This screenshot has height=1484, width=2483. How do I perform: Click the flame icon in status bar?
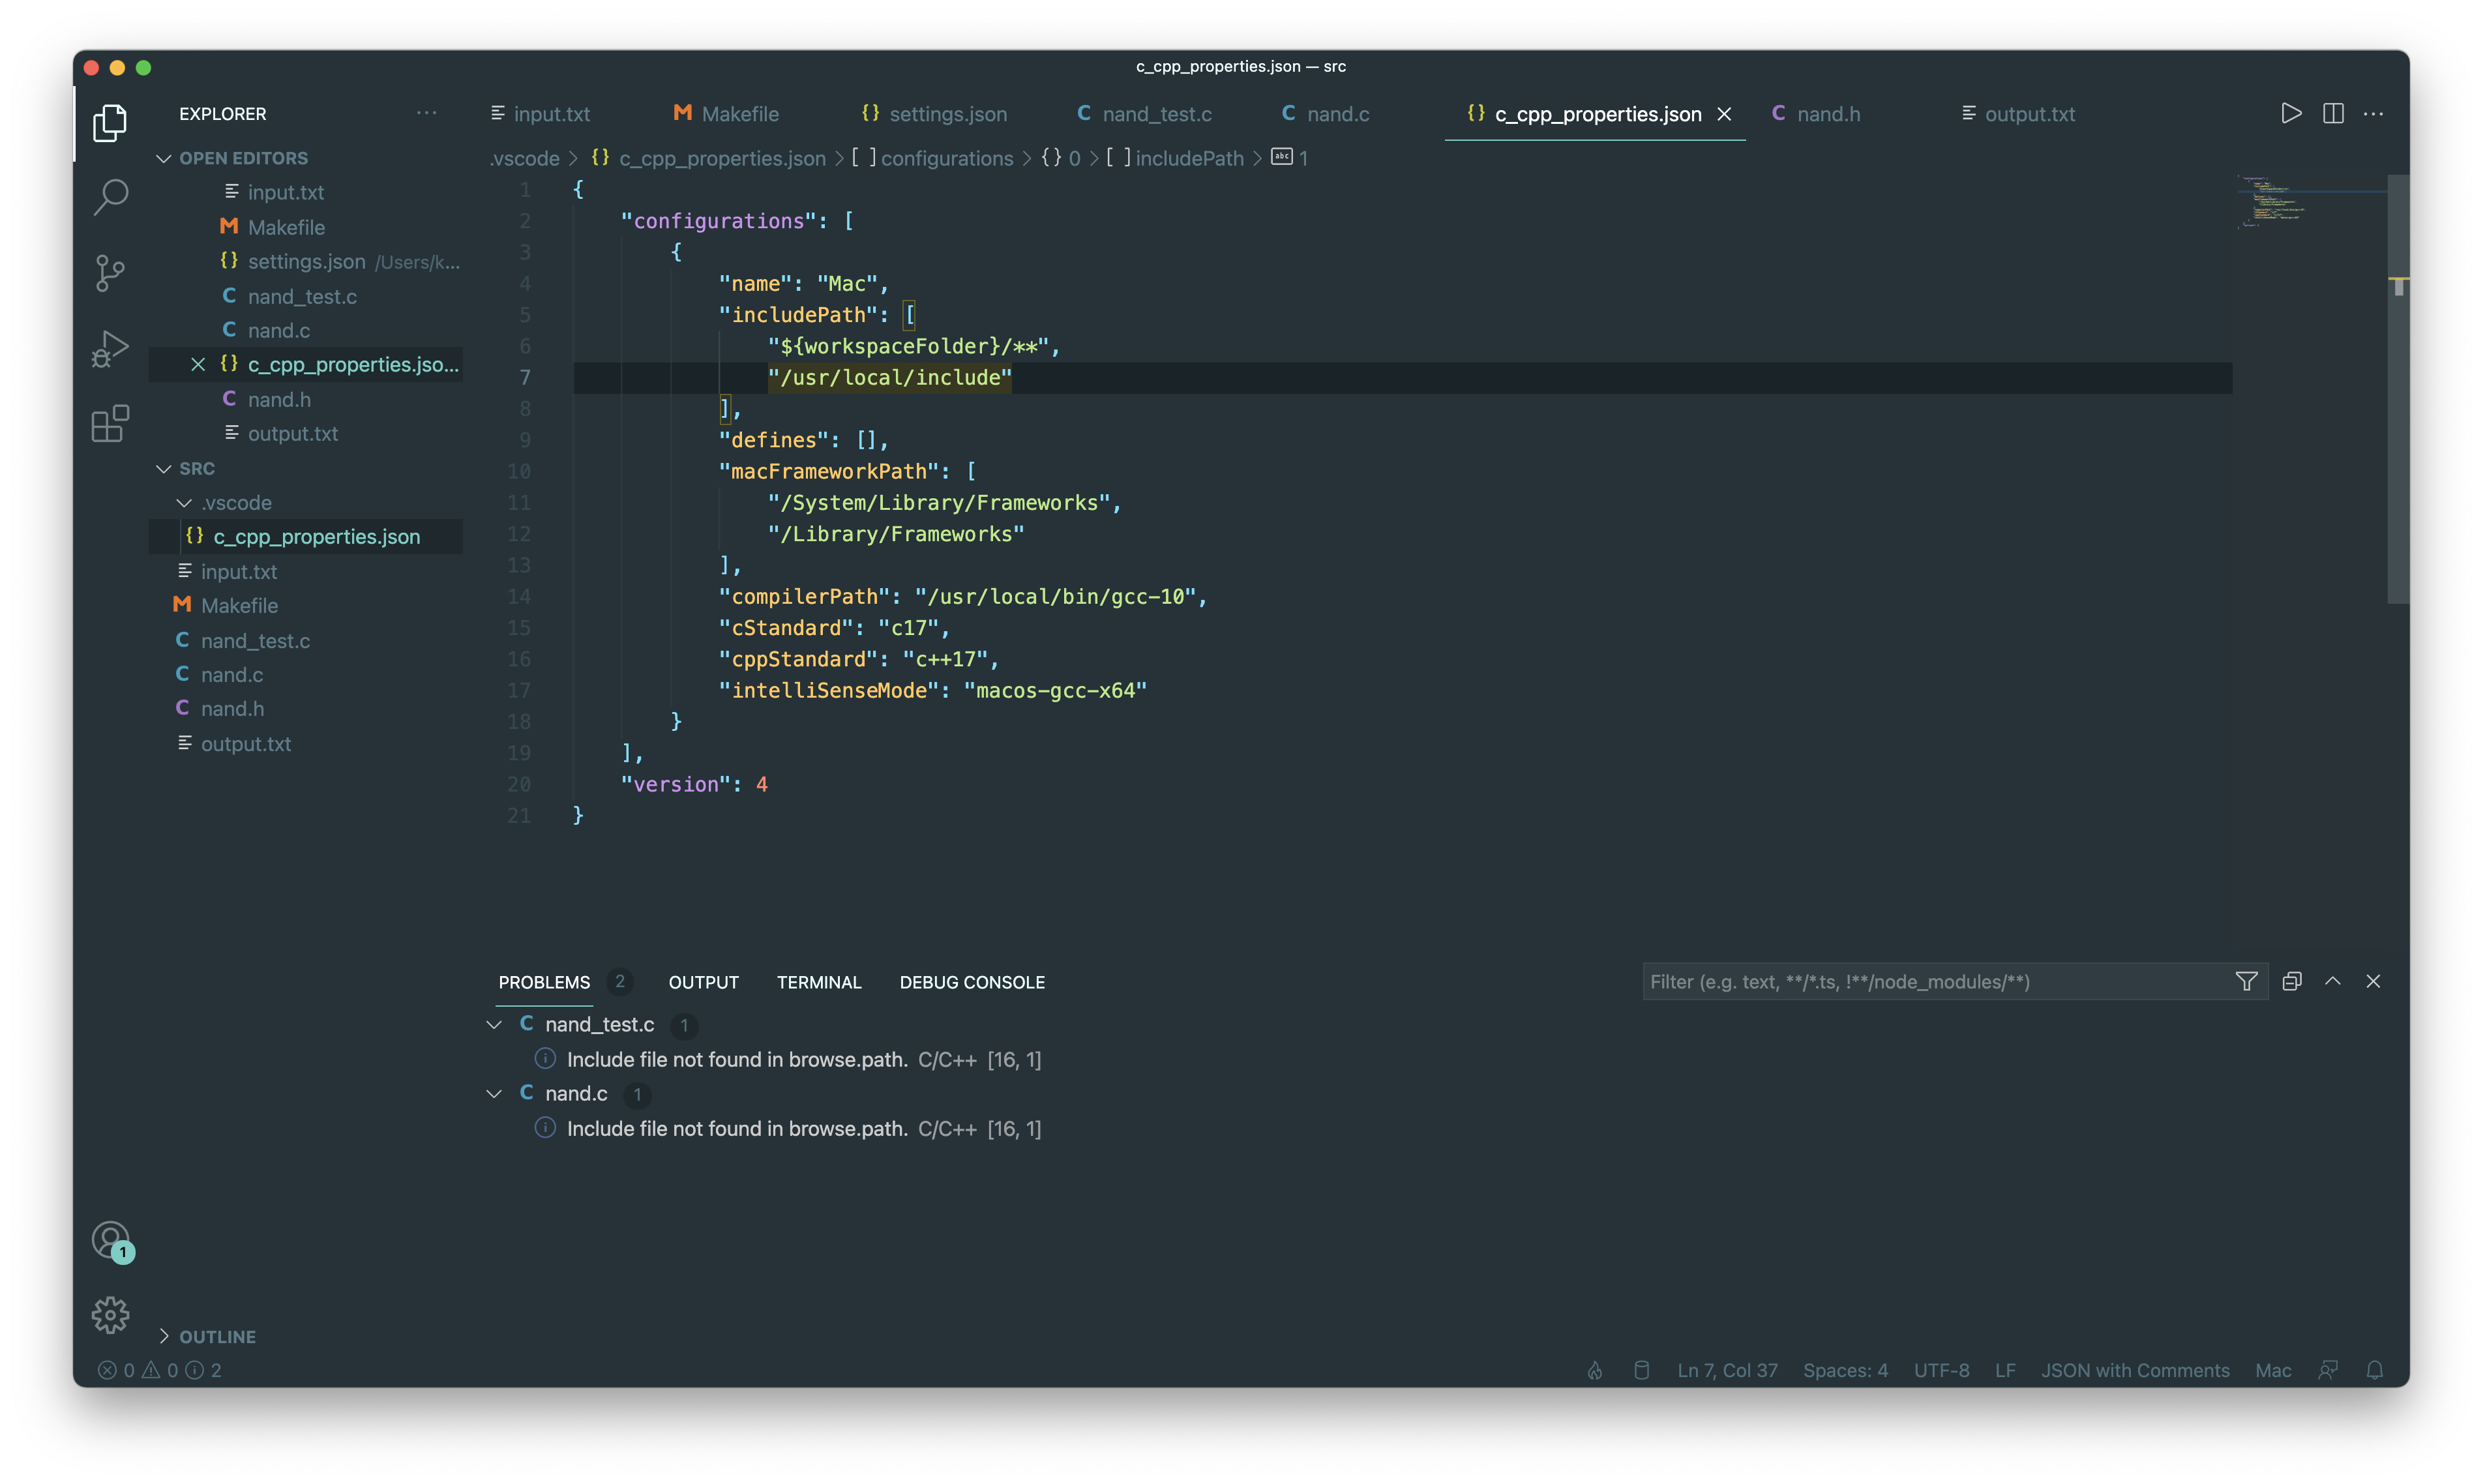click(1595, 1370)
